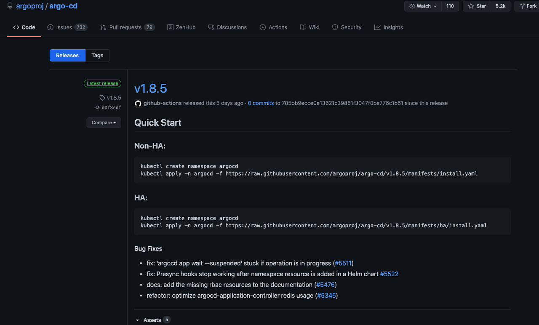Expand the Watch dropdown caret
Screen dimensions: 539x325
coord(435,6)
